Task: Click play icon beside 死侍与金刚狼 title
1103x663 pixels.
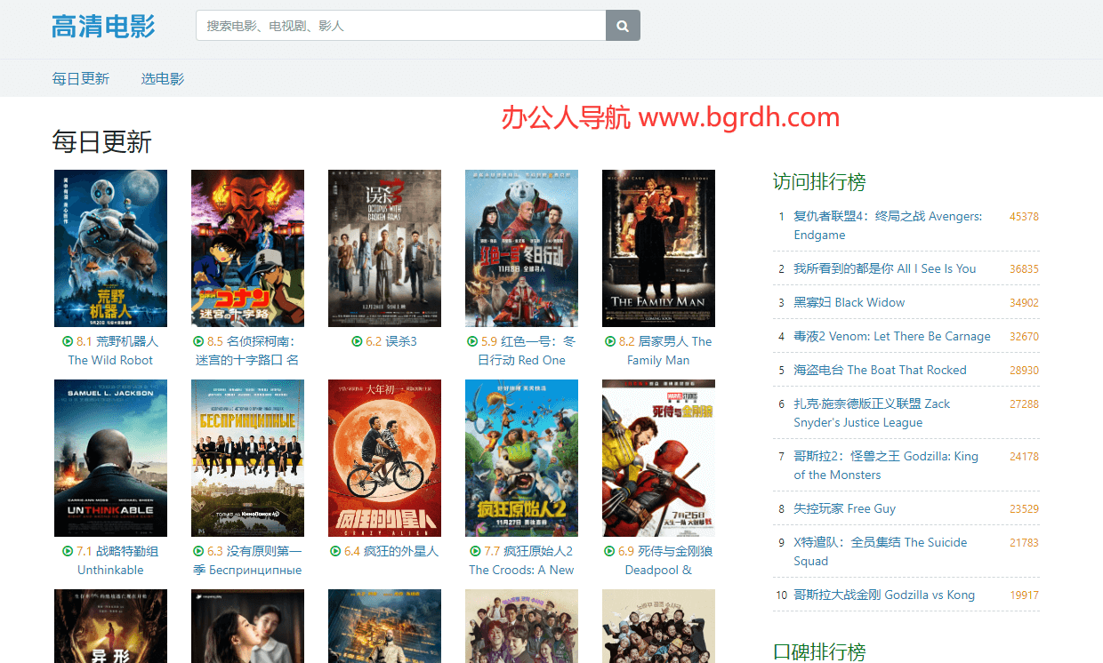Action: tap(609, 551)
